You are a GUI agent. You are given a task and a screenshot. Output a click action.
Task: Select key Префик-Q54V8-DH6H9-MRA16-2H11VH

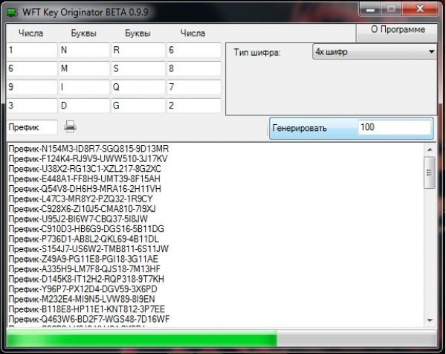[x=85, y=189]
